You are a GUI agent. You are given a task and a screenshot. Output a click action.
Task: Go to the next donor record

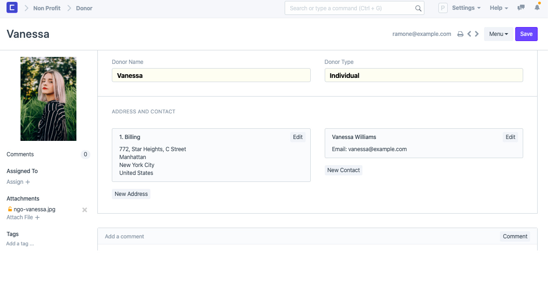pos(477,34)
